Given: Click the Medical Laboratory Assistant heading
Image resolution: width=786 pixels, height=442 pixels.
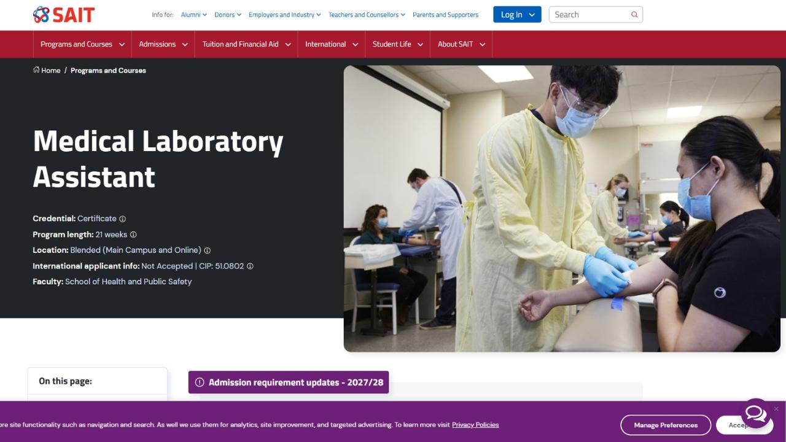Looking at the screenshot, I should tap(158, 159).
